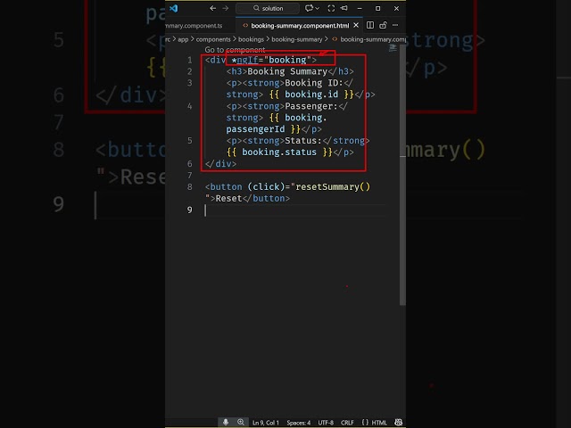
Task: Click 'CRLF' end-of-line selector
Action: (347, 423)
